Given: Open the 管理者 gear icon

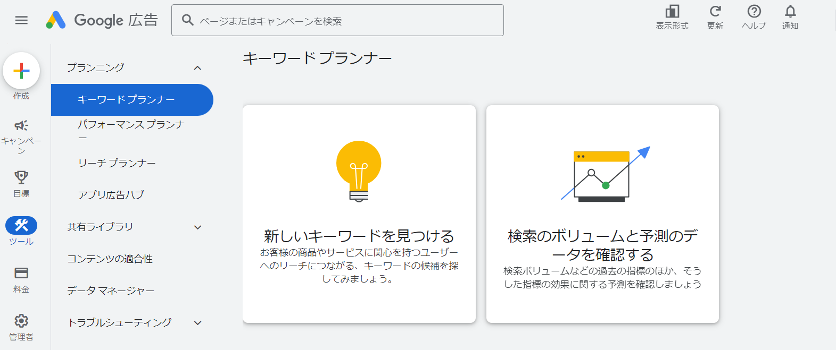Looking at the screenshot, I should [21, 321].
